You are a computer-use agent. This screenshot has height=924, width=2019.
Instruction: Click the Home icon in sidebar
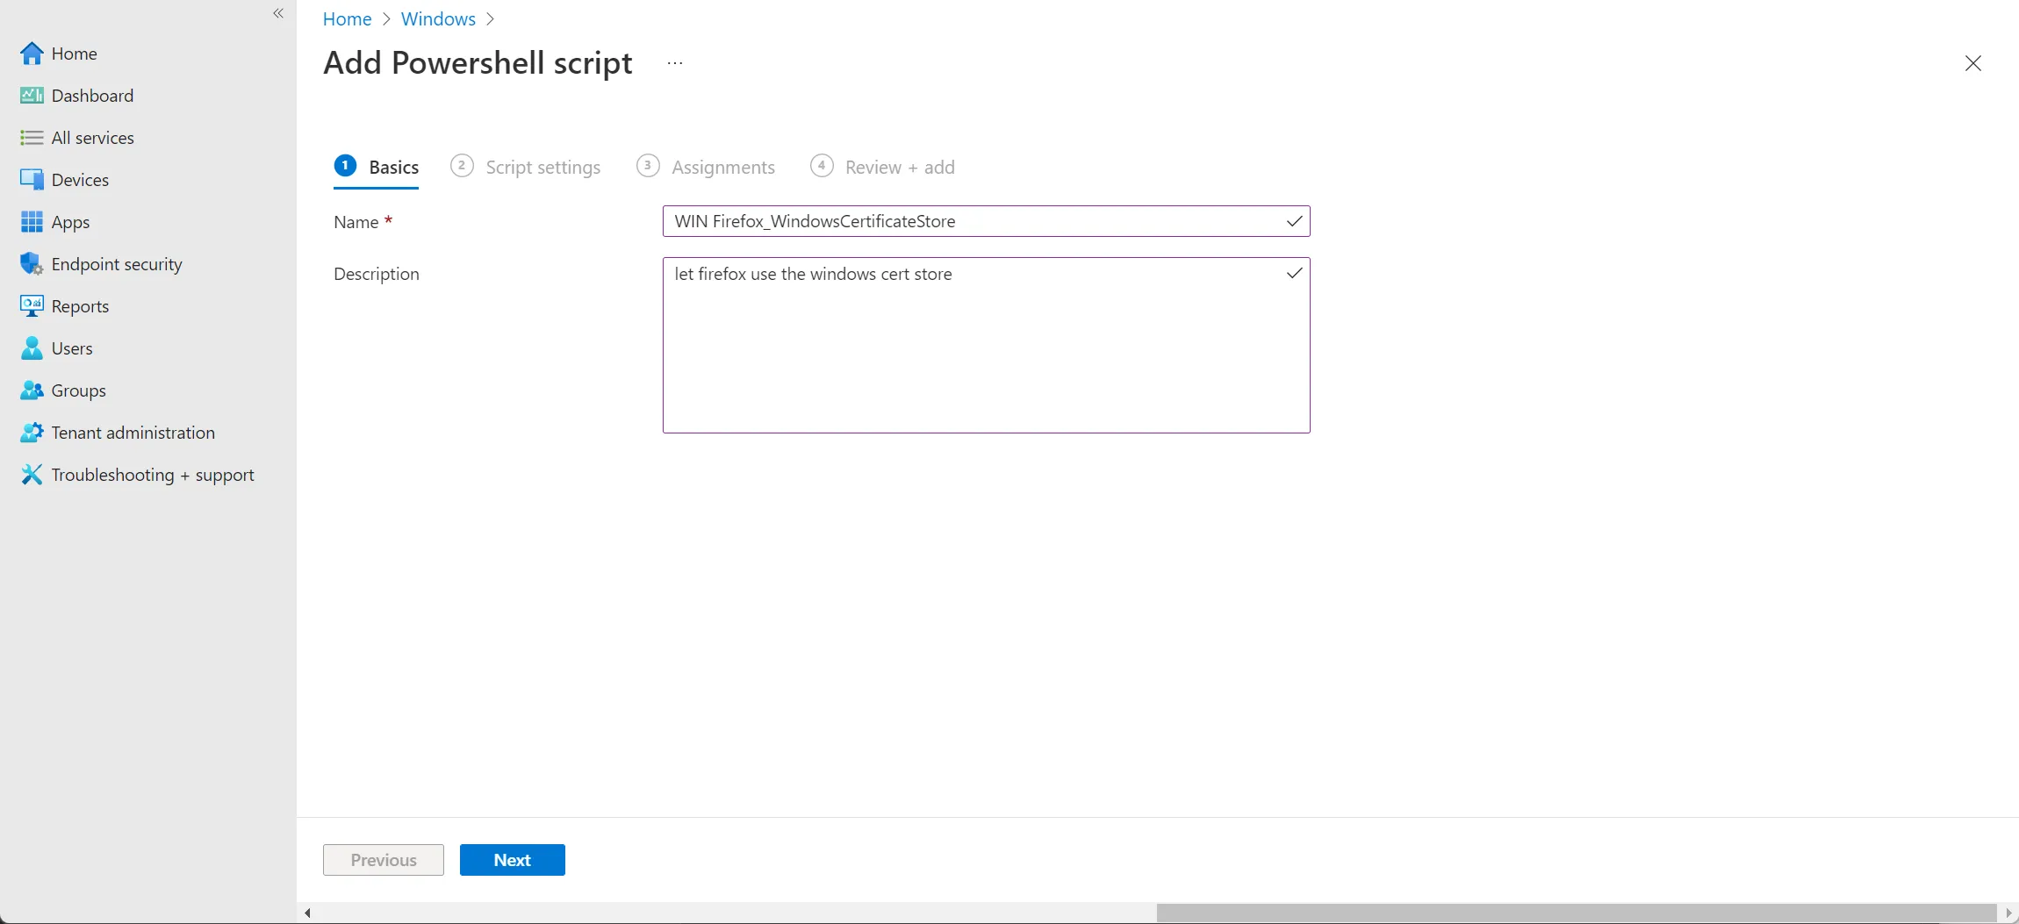[x=32, y=54]
